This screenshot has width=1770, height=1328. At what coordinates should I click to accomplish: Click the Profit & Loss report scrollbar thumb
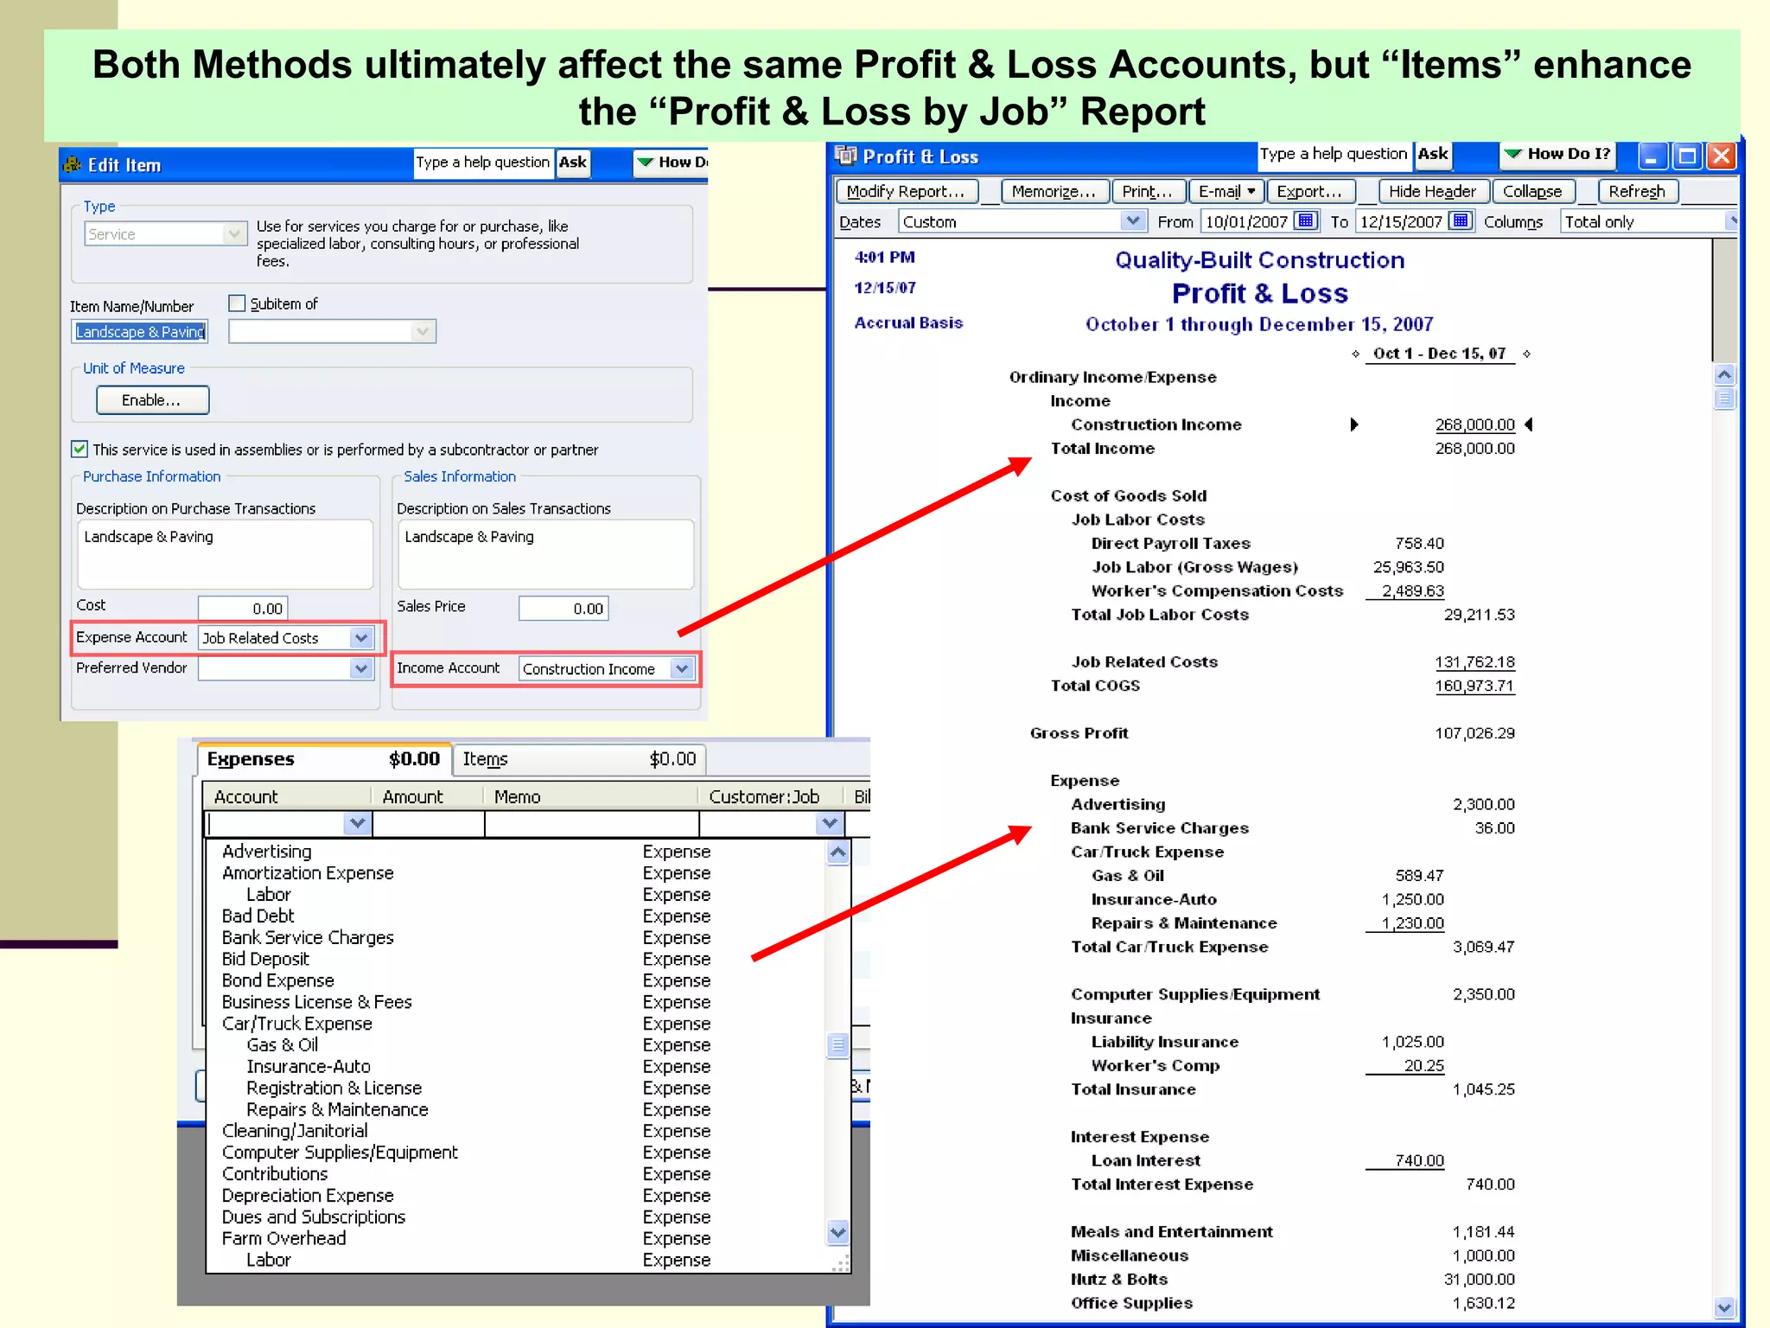coord(1724,399)
